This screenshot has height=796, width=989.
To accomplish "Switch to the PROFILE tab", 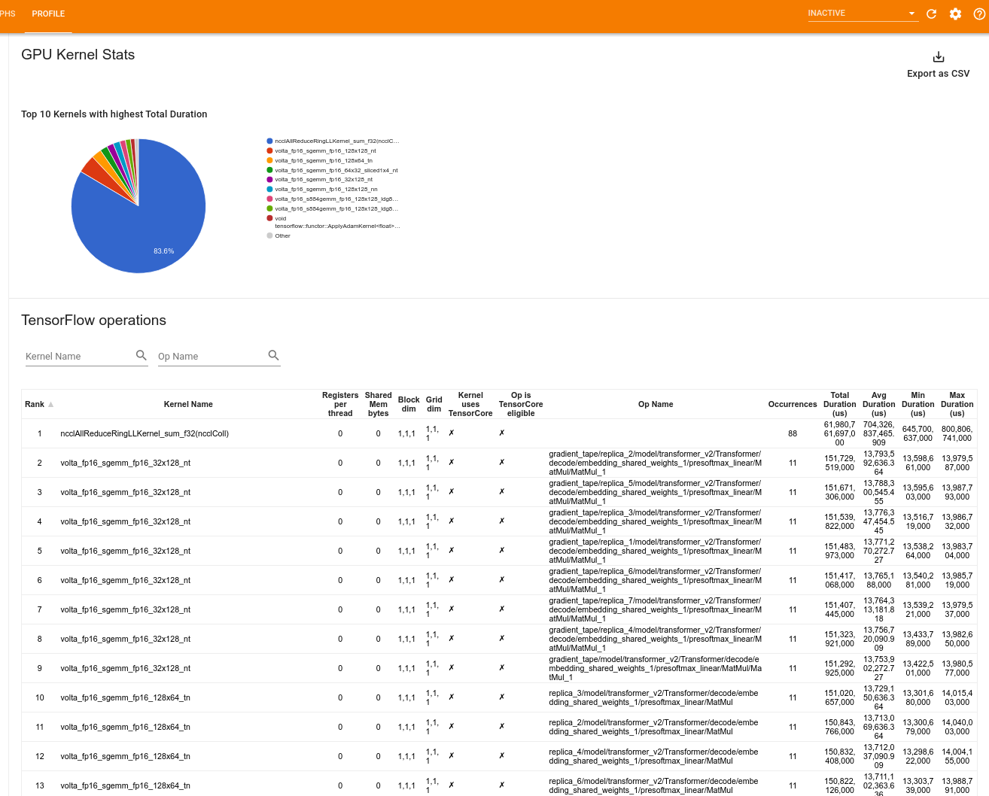I will coord(48,14).
